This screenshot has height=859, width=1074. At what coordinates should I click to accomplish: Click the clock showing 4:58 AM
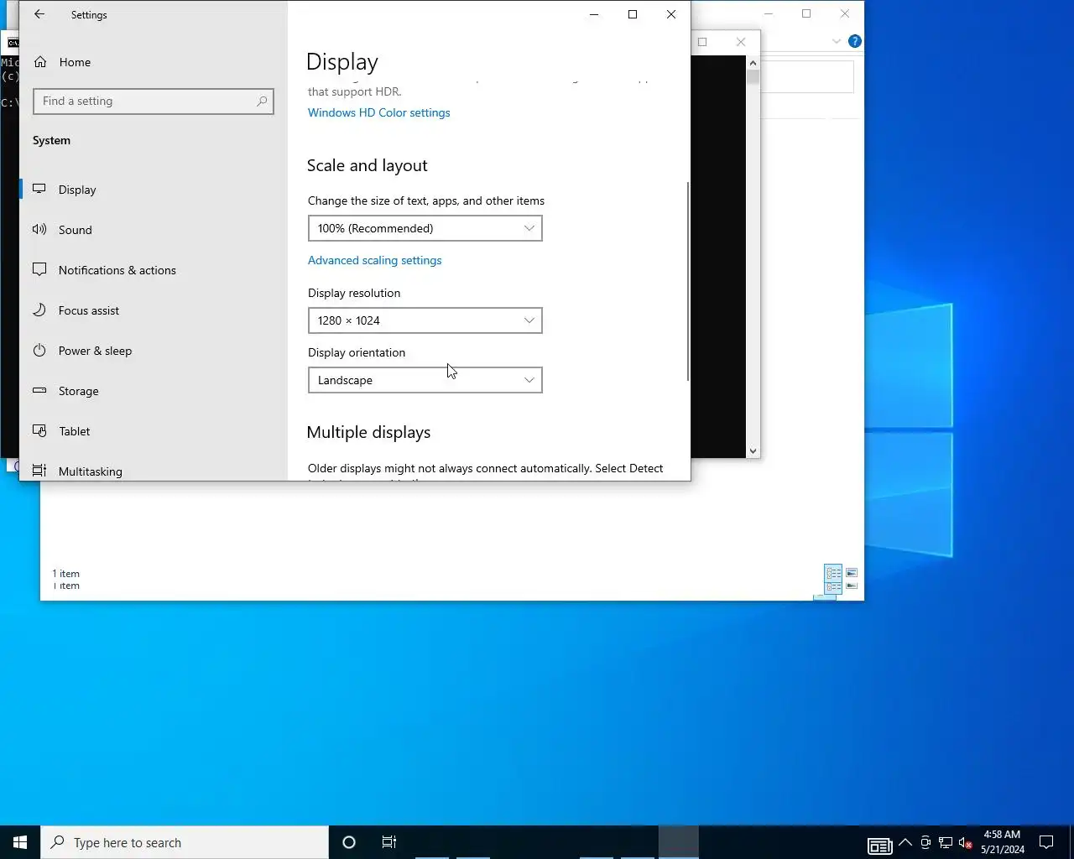pyautogui.click(x=1002, y=835)
